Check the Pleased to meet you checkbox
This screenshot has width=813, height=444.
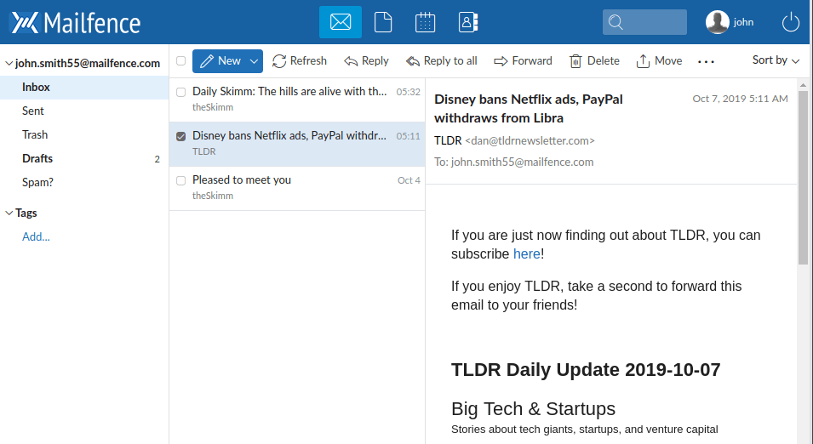(181, 181)
